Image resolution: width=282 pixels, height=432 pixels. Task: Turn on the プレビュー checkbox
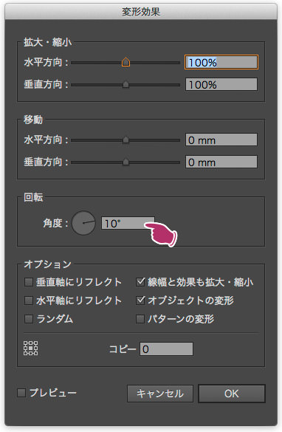(x=21, y=393)
